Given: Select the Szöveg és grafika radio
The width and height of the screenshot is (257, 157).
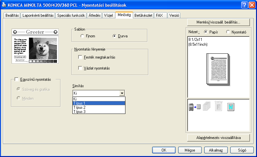Looking at the screenshot, I should [33, 89].
